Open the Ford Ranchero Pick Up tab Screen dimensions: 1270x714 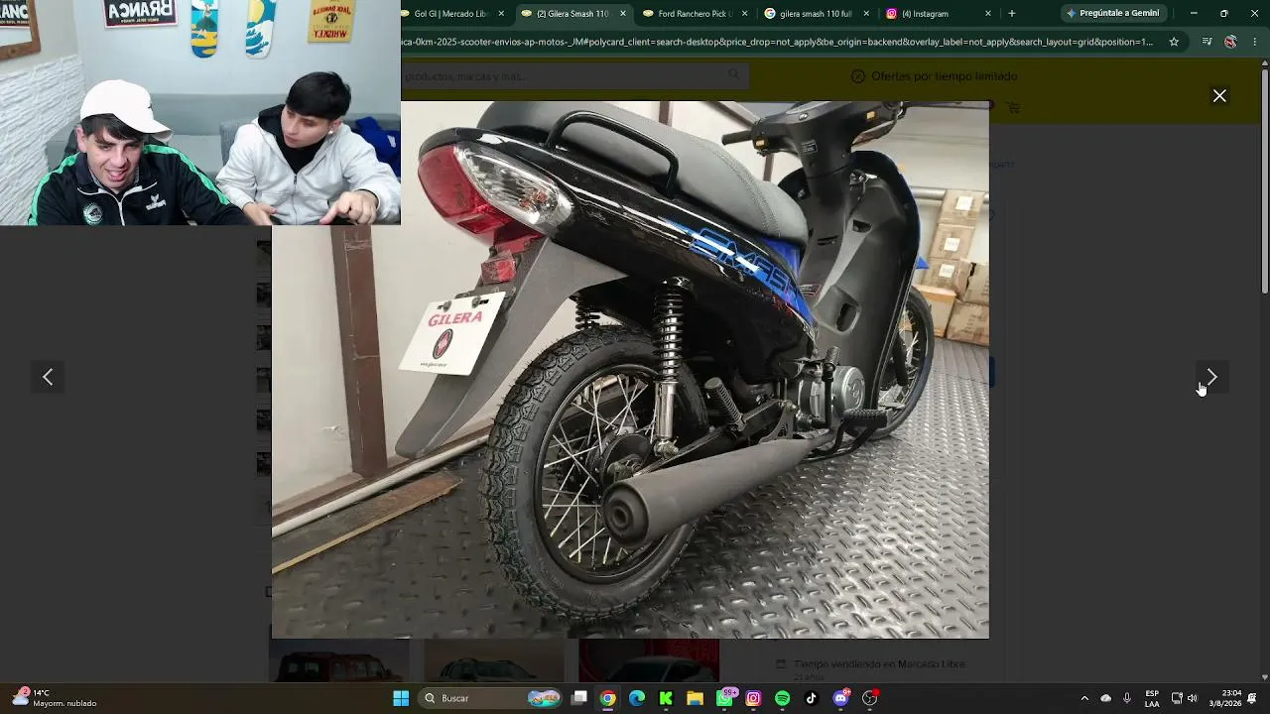694,14
